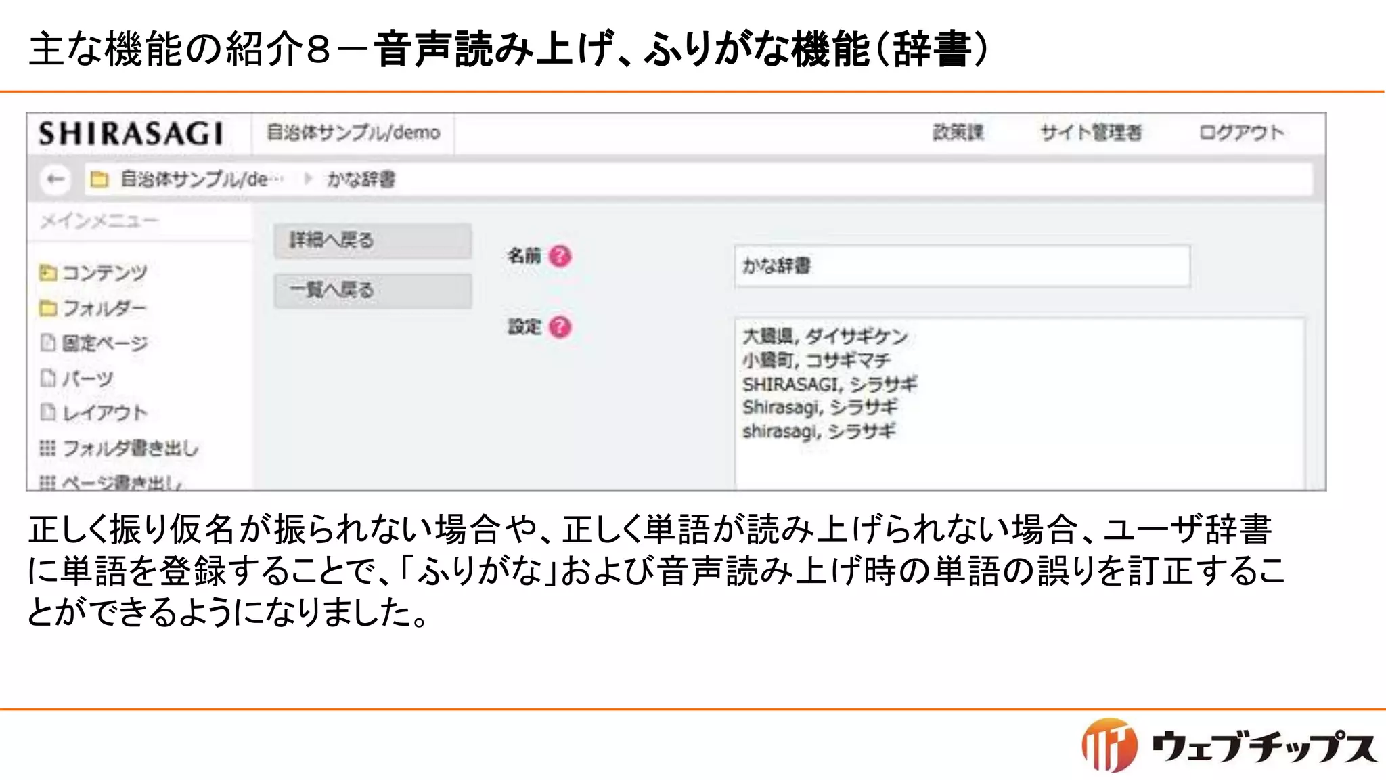Click the コンテンツ folder icon
The width and height of the screenshot is (1386, 780).
click(x=47, y=273)
